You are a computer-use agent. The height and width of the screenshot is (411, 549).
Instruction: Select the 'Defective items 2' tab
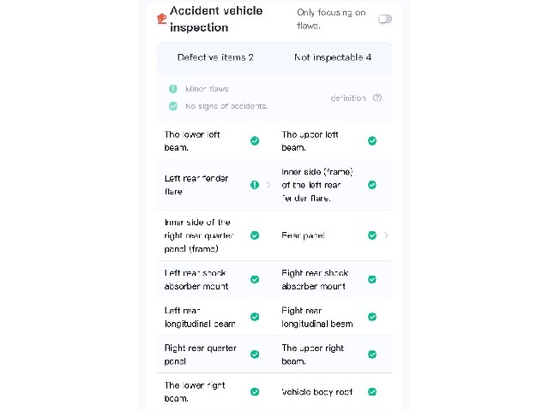215,57
